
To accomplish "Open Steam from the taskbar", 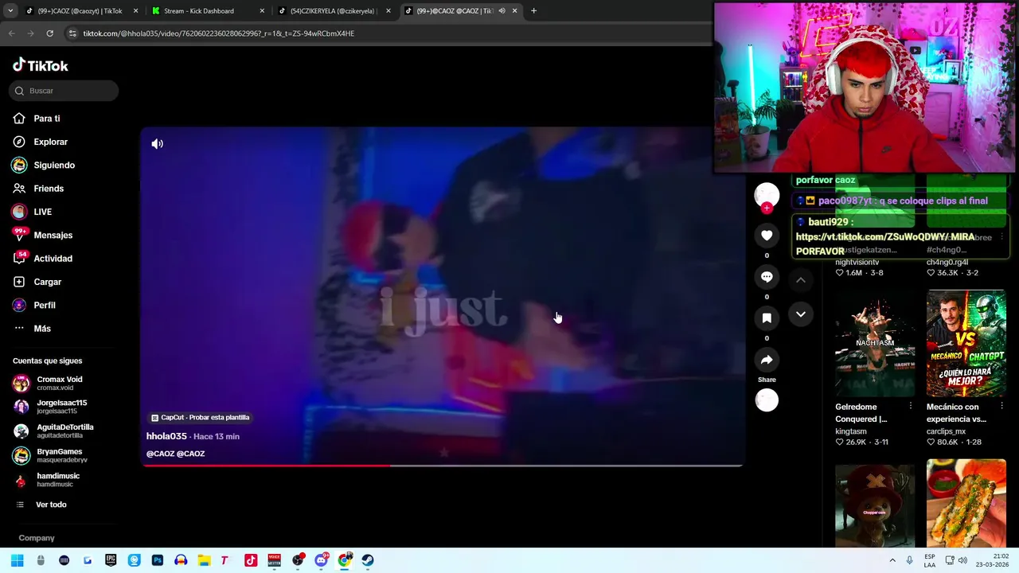I will pos(367,560).
